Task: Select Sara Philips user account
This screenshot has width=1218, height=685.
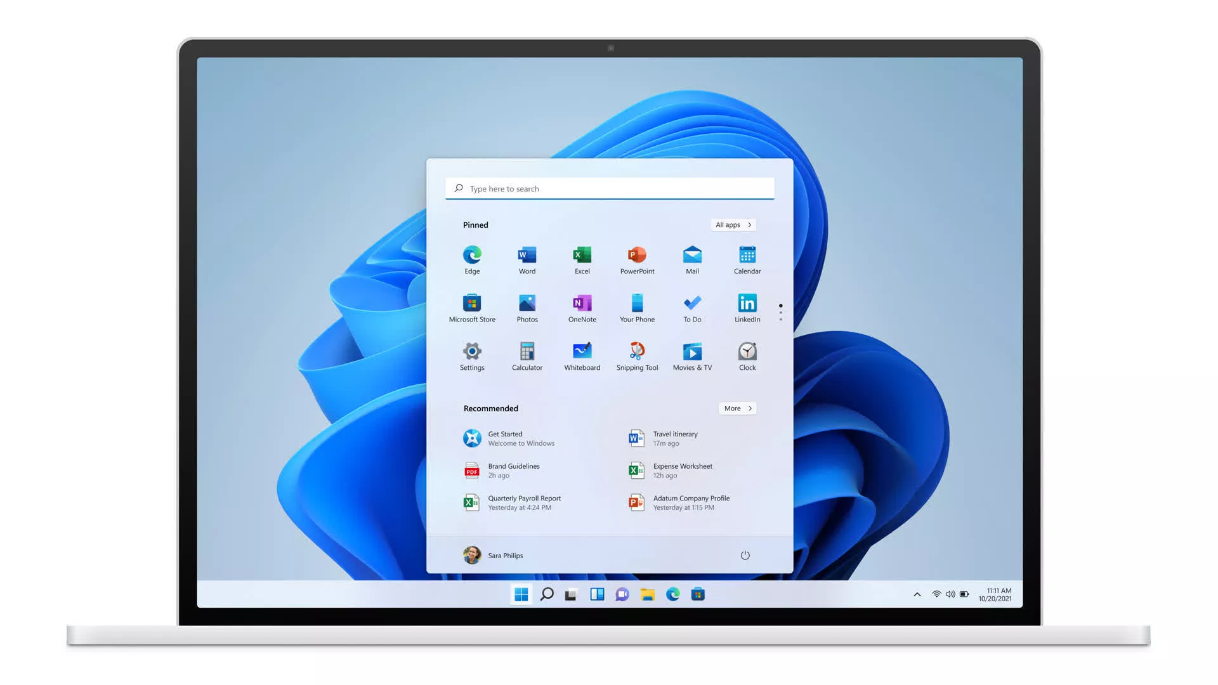Action: 494,554
